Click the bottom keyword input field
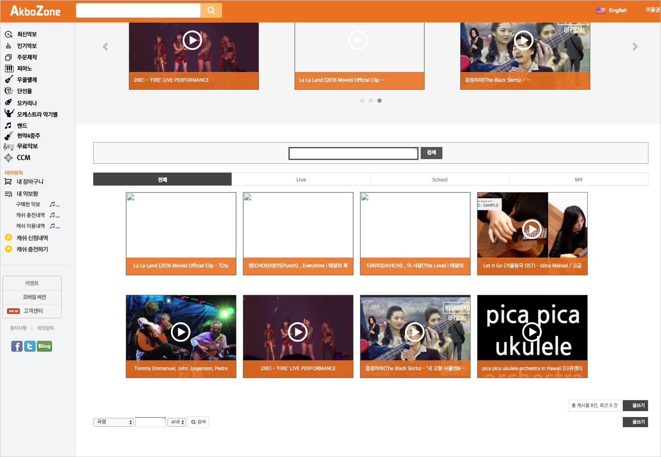This screenshot has width=661, height=457. [151, 422]
